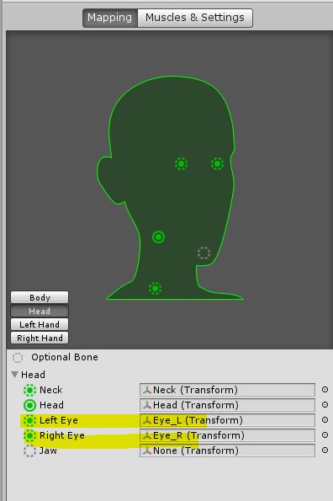Open object picker for Neck transform field
Screen dimensions: 333x501
[325, 390]
